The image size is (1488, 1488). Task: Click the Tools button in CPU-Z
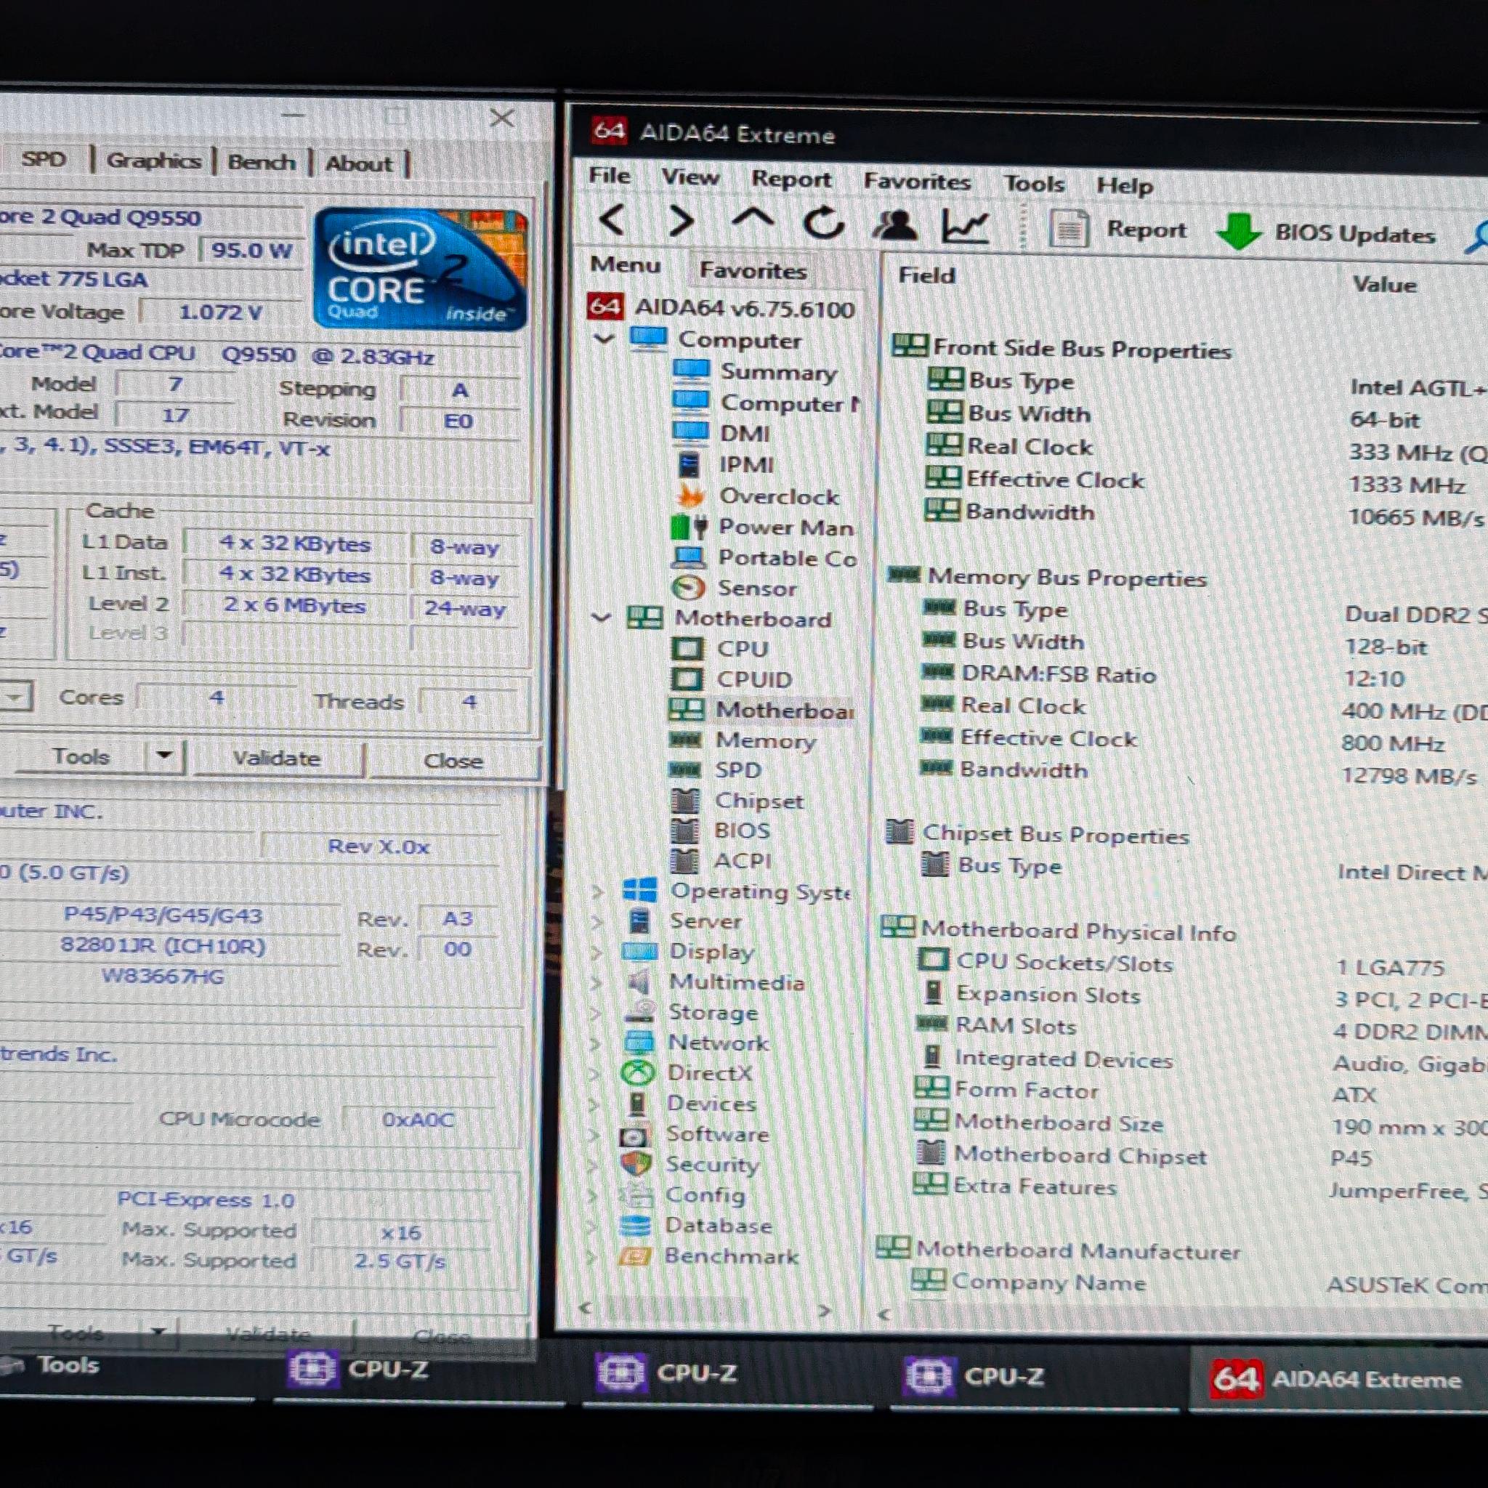tap(80, 756)
